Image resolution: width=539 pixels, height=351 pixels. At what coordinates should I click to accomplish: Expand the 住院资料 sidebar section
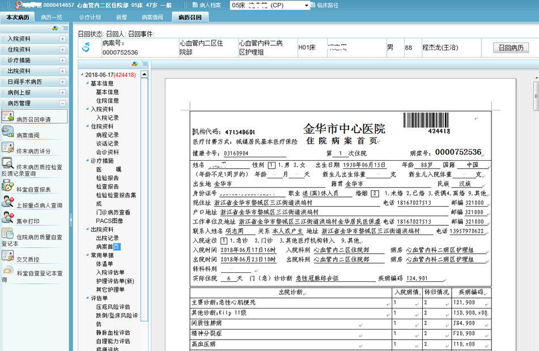click(x=62, y=49)
